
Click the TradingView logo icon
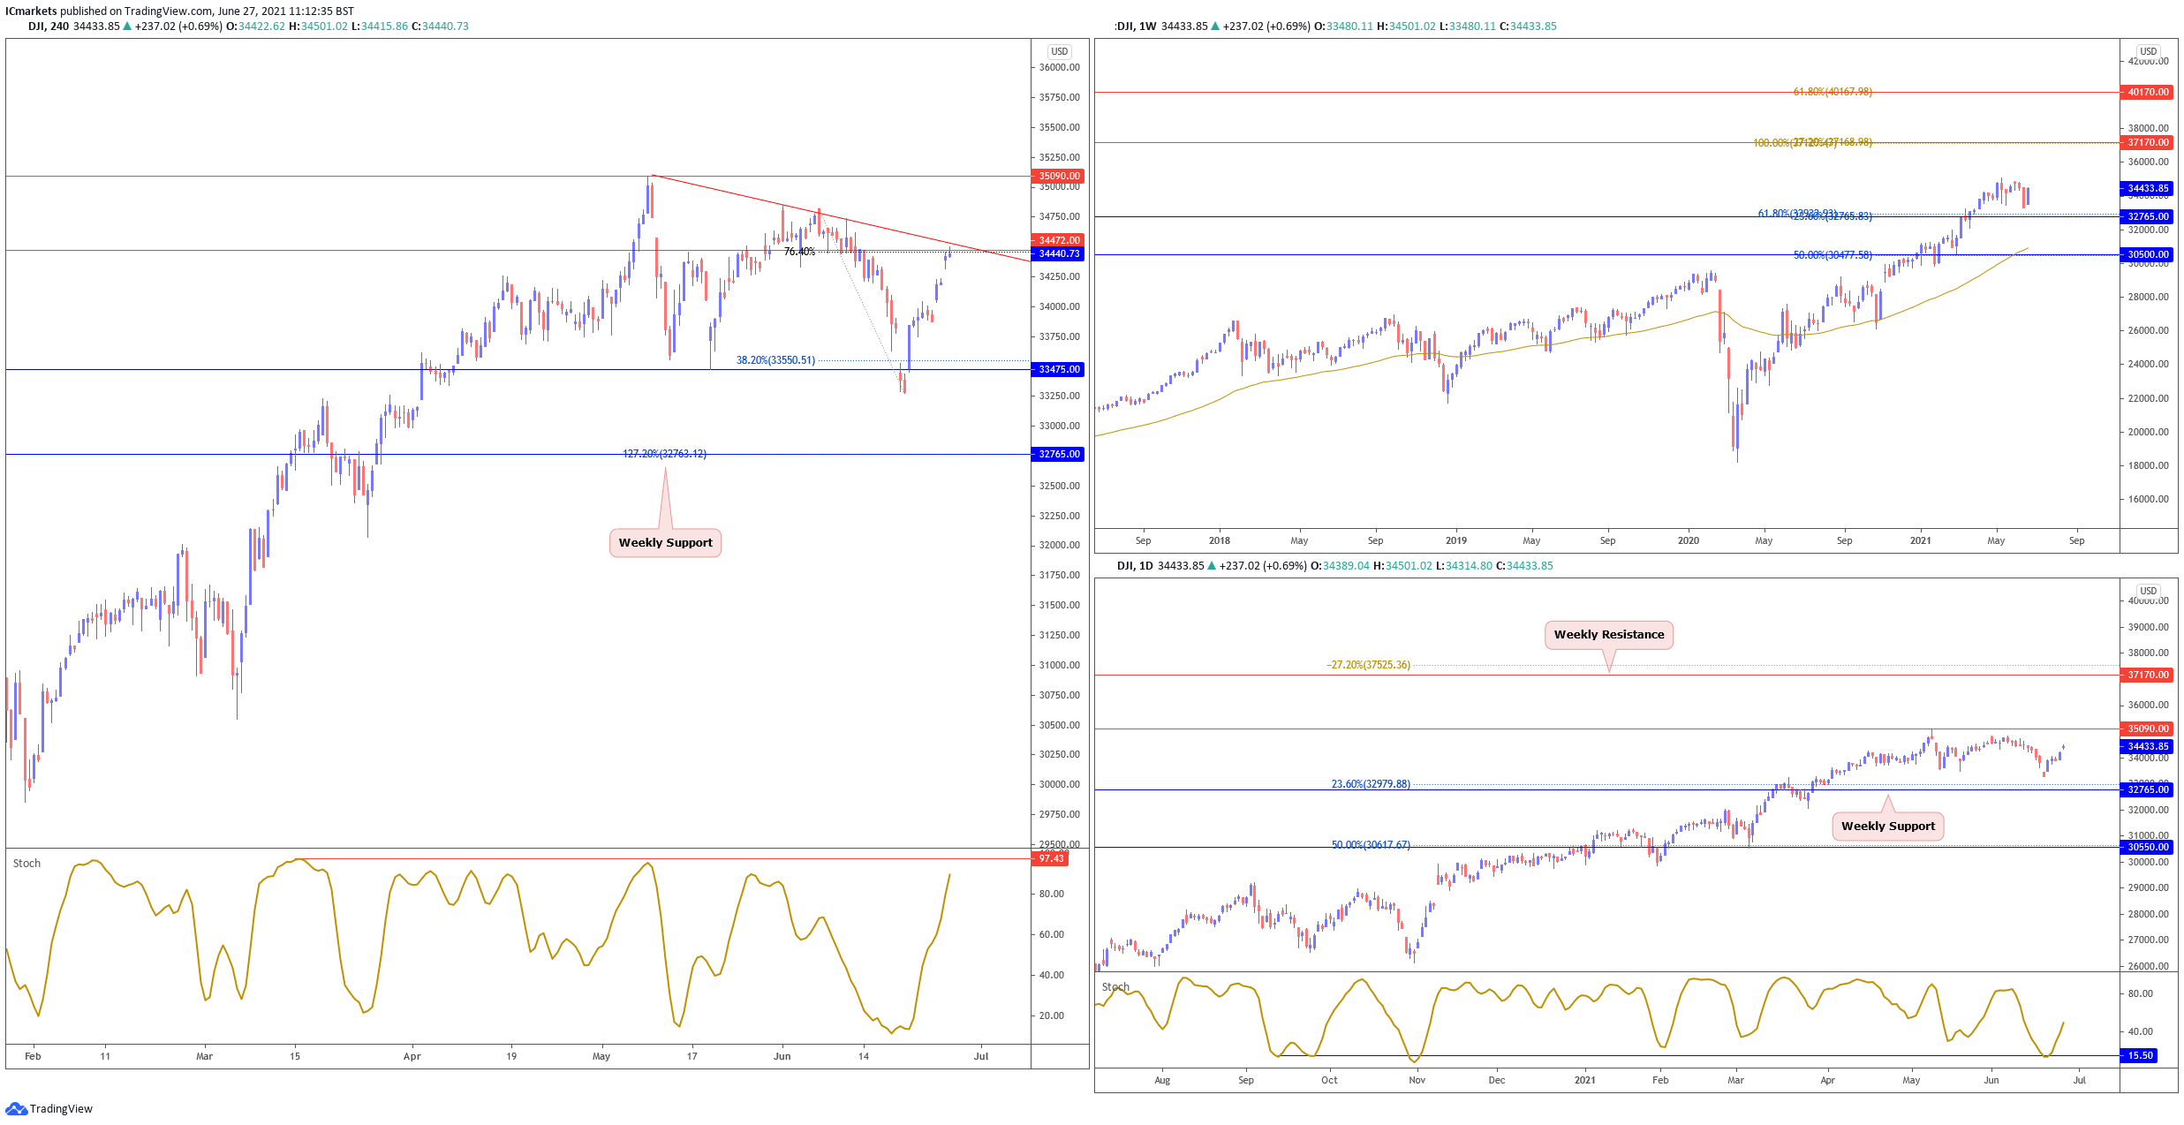[16, 1108]
